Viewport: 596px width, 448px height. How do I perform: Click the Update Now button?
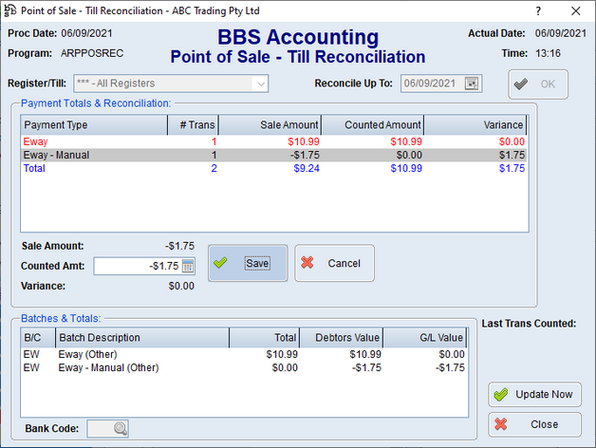pyautogui.click(x=535, y=394)
